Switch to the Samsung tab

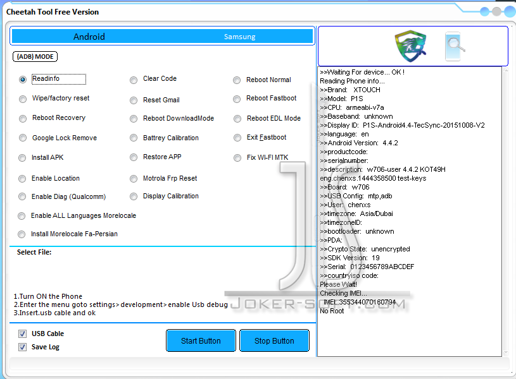[239, 37]
